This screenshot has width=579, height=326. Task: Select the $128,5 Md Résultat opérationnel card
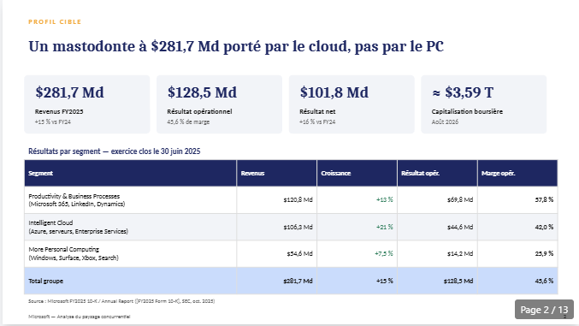point(219,104)
